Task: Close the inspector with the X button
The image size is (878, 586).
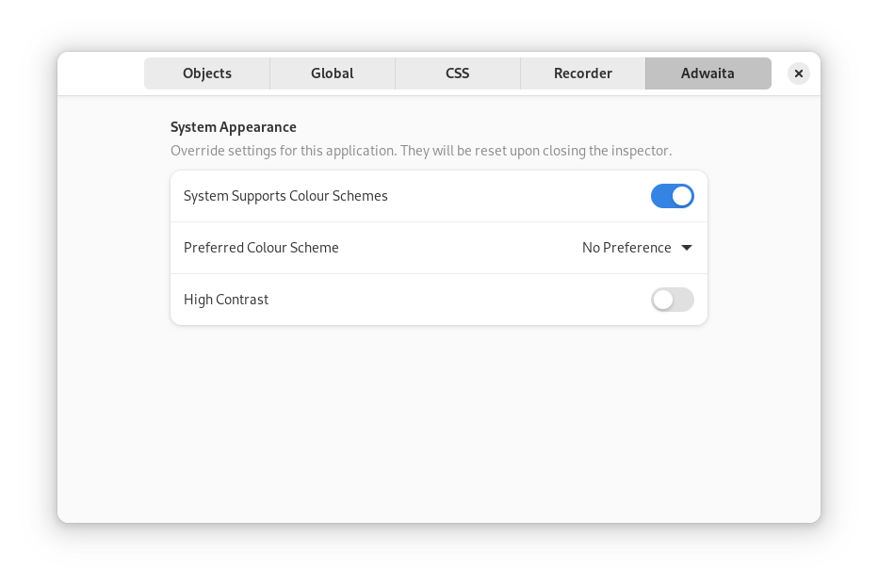Action: 798,73
